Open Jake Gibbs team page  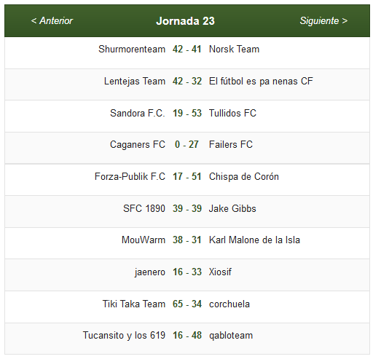coord(232,209)
